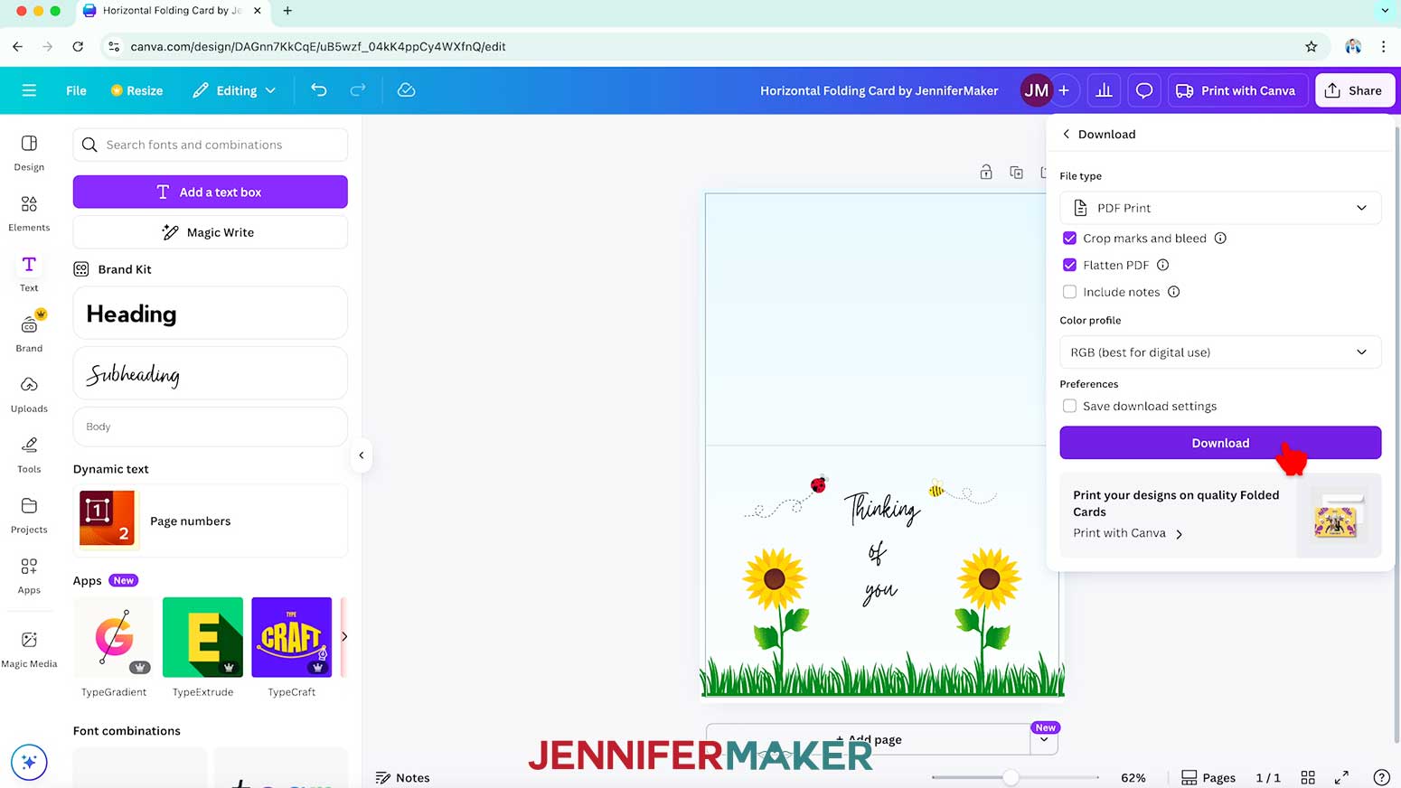Click the undo arrow

click(x=319, y=90)
